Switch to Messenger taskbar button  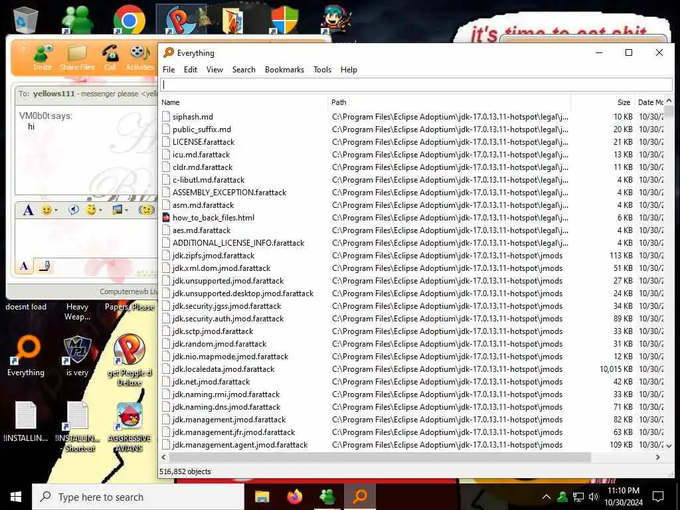point(327,497)
